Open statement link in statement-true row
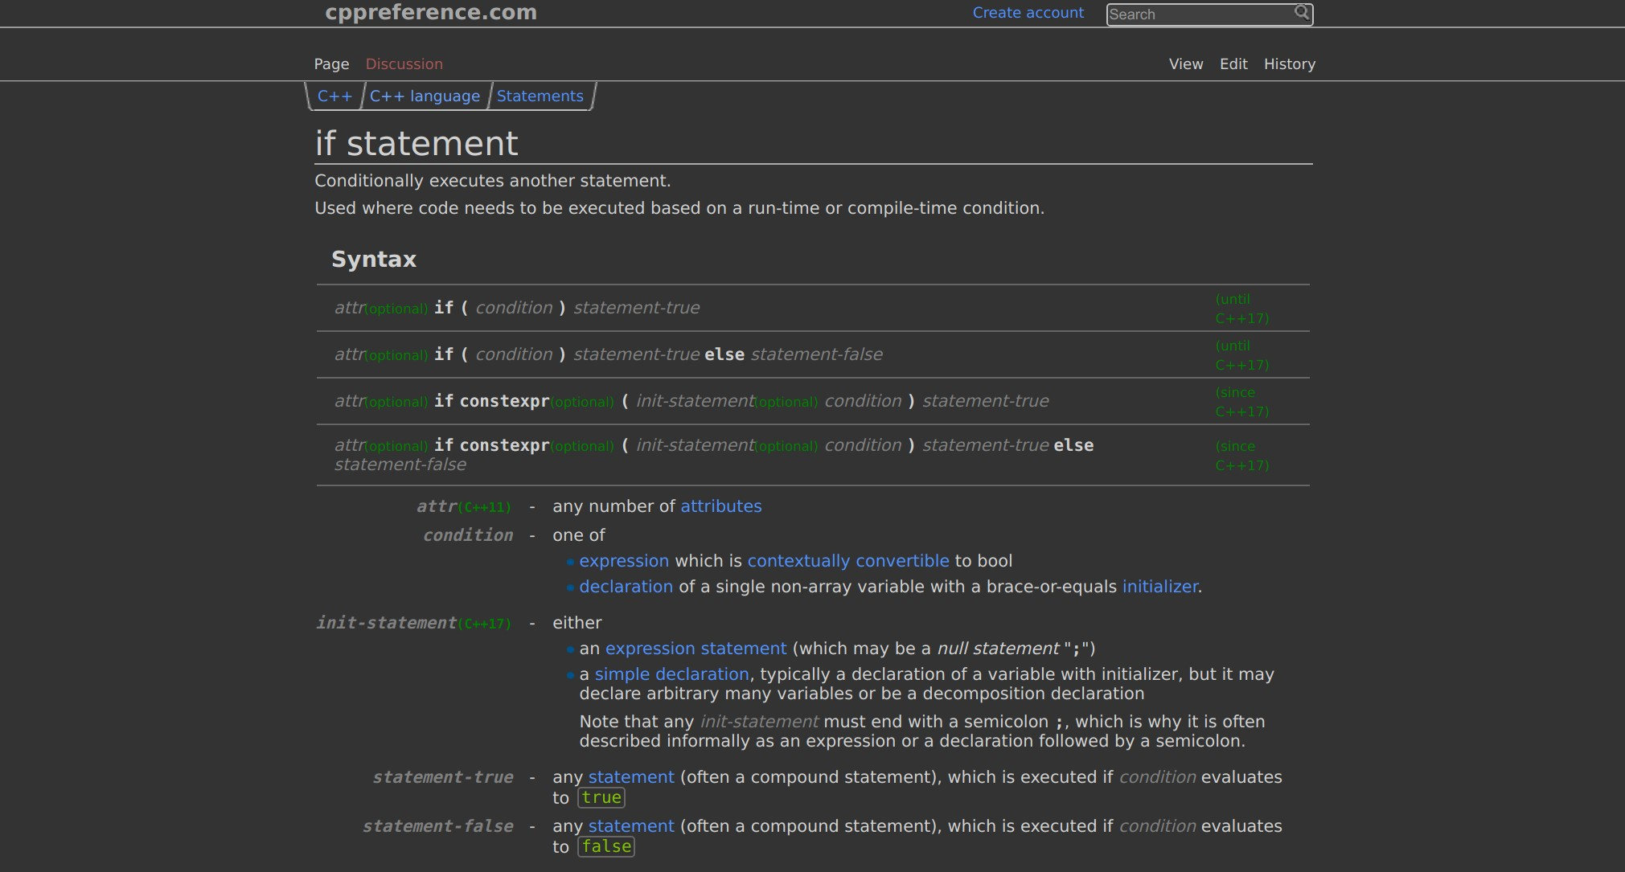 [x=630, y=776]
